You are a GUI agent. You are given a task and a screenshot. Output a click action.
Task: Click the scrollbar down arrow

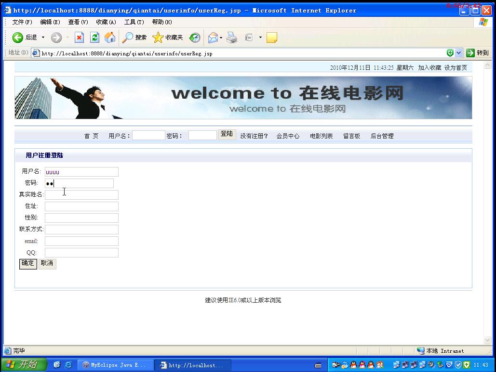pyautogui.click(x=487, y=340)
